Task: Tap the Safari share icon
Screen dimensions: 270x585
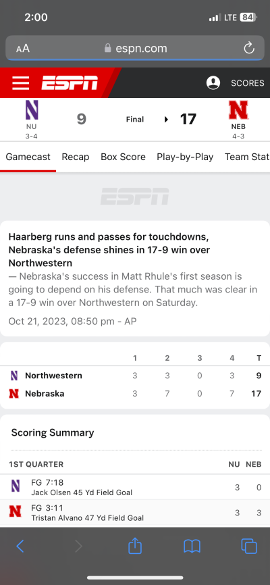Action: coord(135,546)
